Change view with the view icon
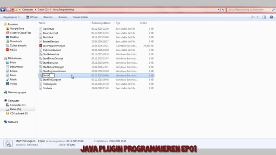The height and width of the screenshot is (155, 276). tap(253, 17)
